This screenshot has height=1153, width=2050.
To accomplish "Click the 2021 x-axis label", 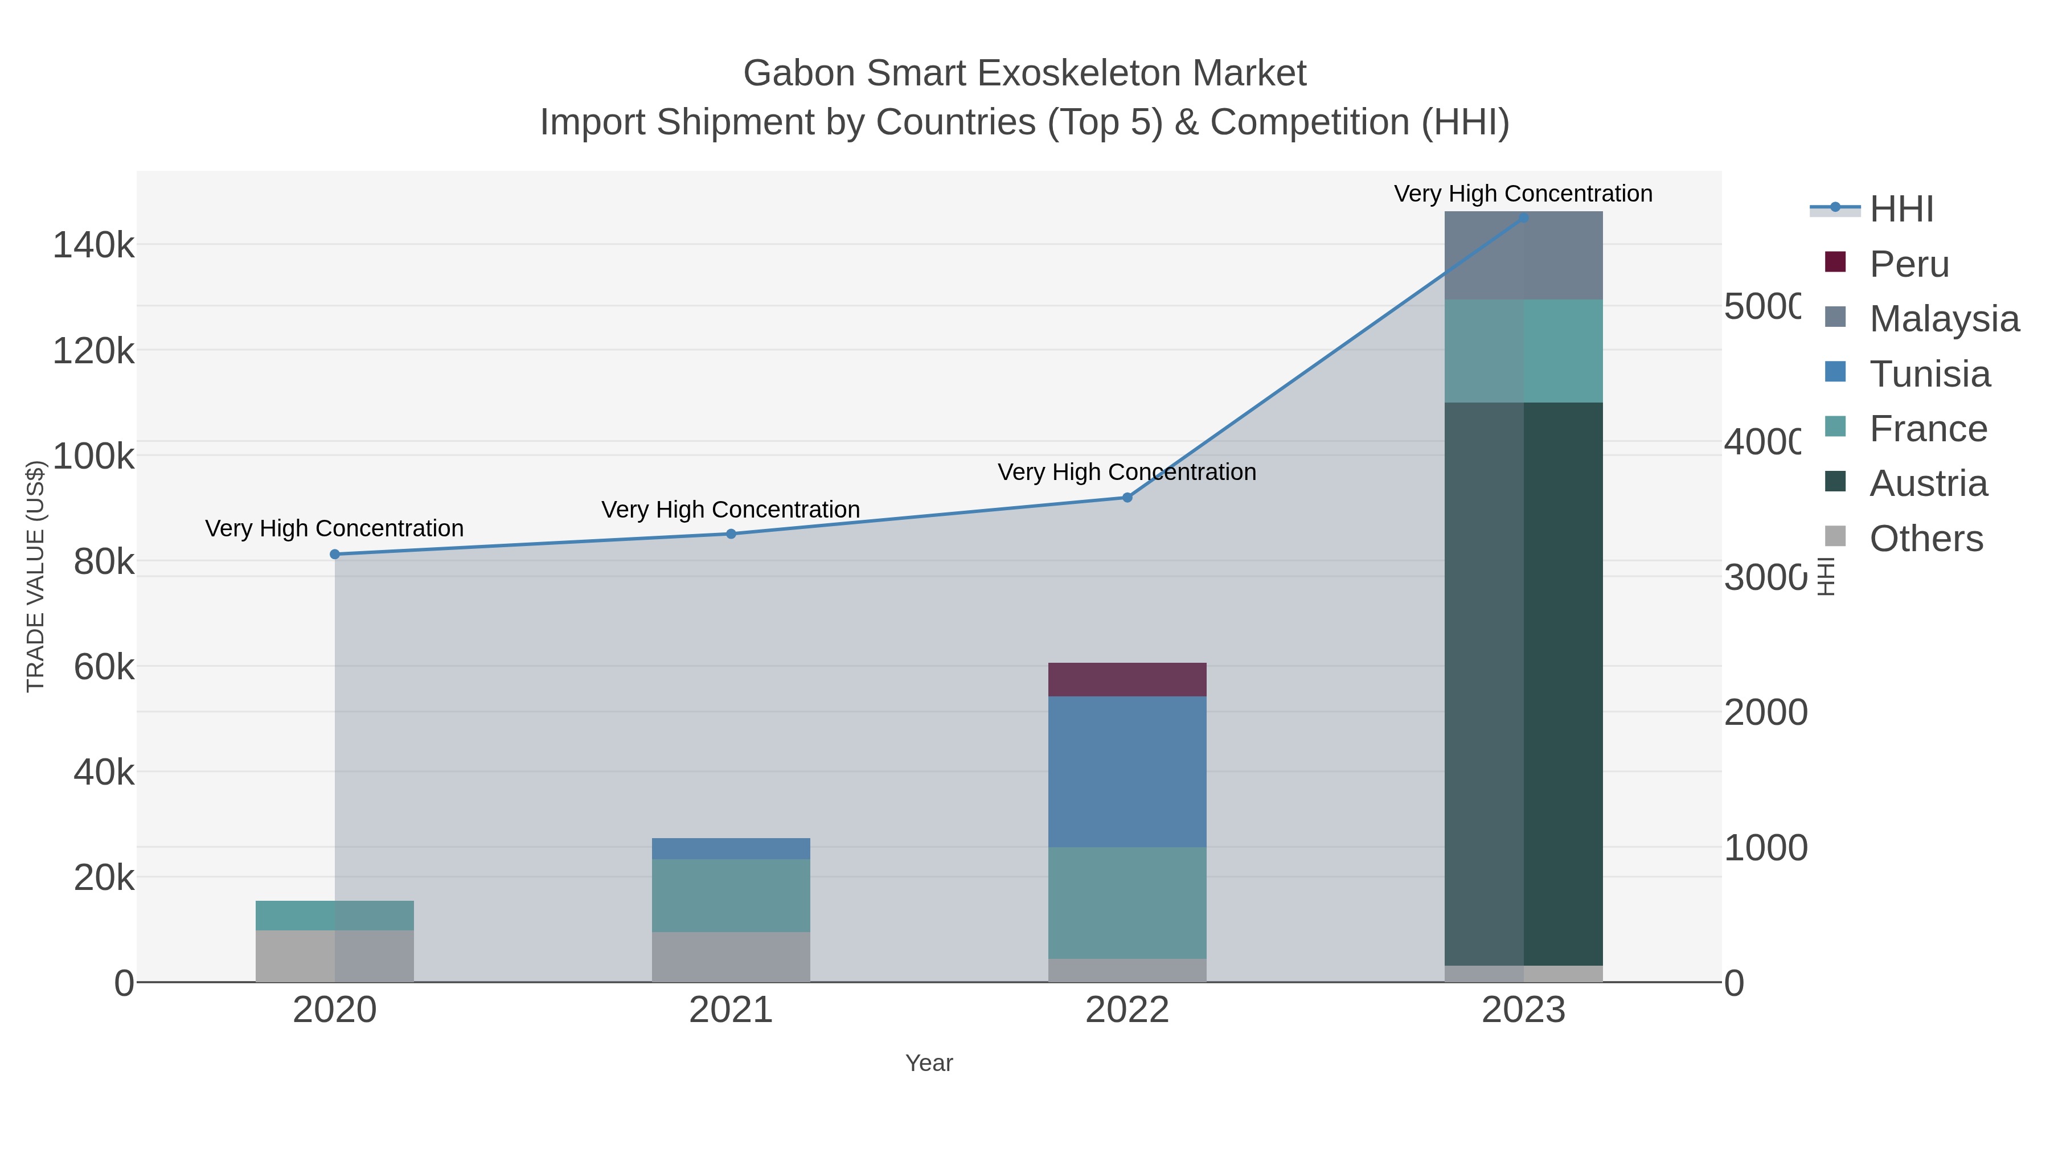I will pos(731,1011).
